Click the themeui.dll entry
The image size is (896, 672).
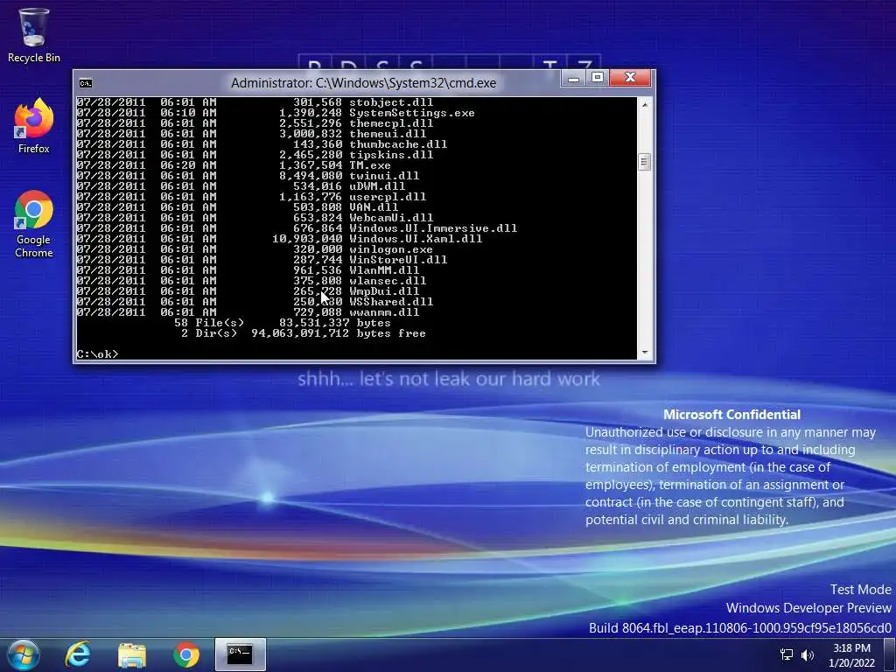point(388,134)
